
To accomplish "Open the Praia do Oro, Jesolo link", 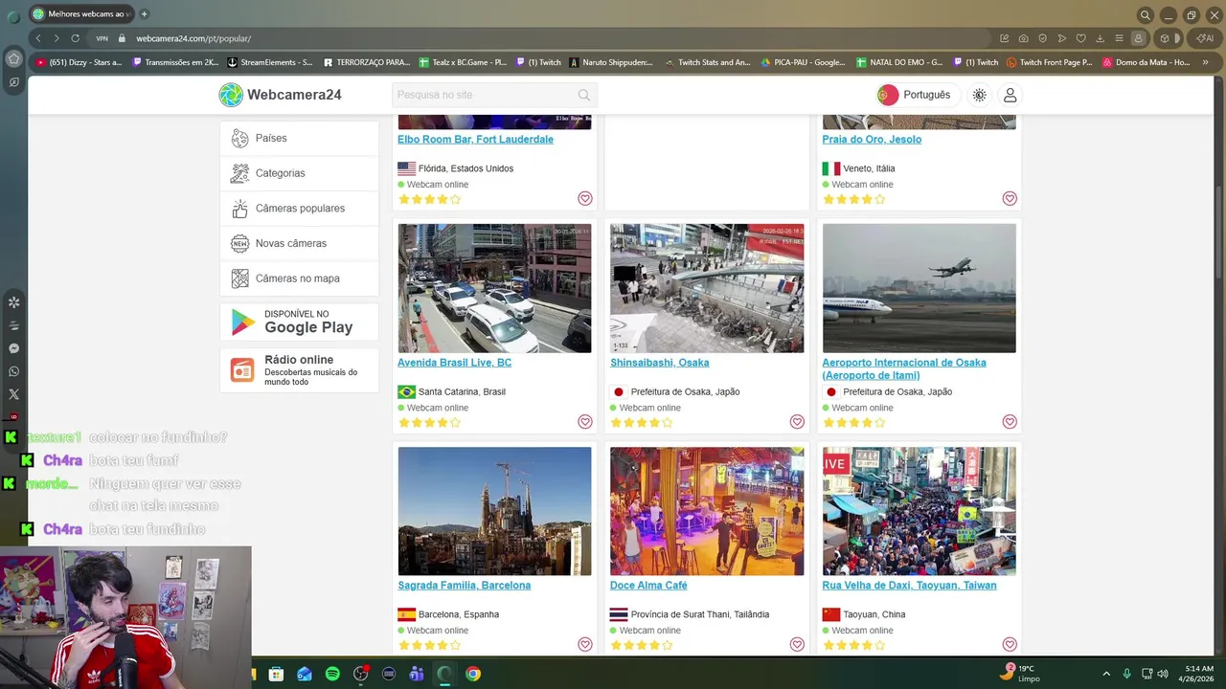I will point(872,139).
